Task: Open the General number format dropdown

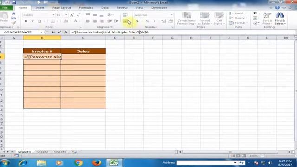Action: [x=171, y=15]
